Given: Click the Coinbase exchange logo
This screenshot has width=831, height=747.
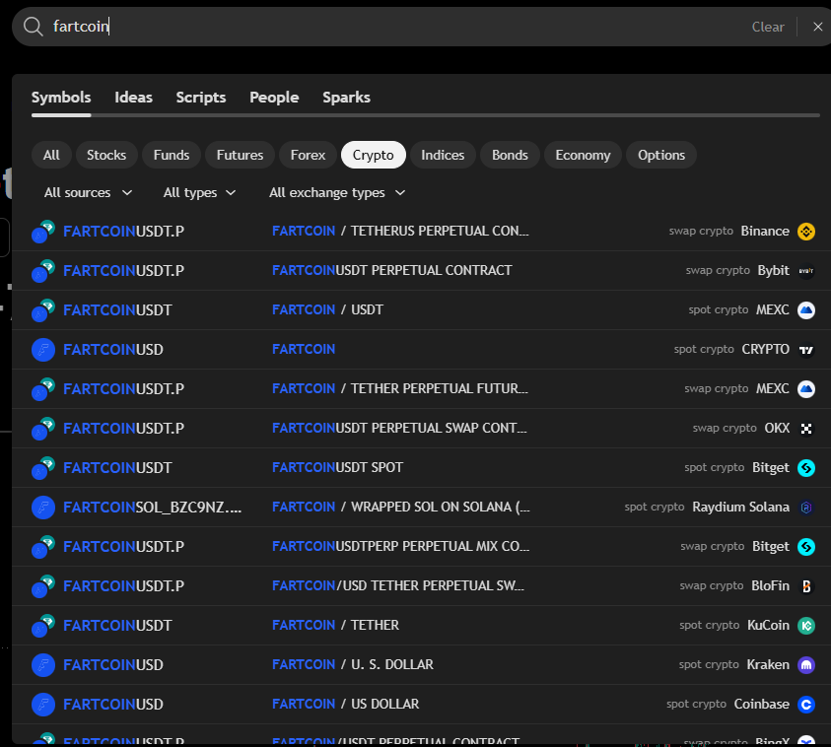Looking at the screenshot, I should [x=806, y=704].
